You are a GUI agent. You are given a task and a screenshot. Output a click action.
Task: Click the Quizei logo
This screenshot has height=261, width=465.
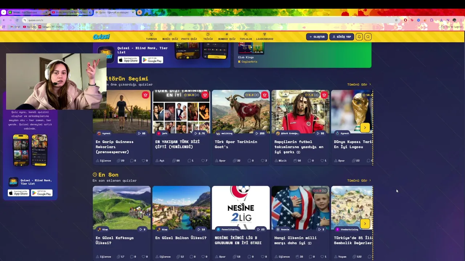tap(101, 37)
